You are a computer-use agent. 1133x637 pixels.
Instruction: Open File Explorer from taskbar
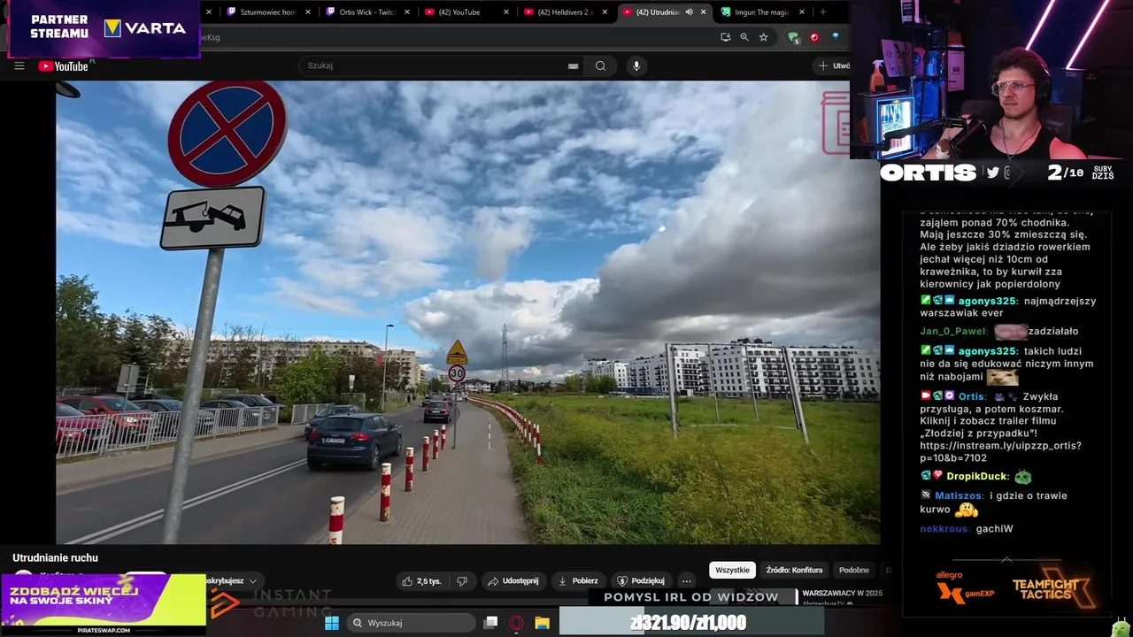542,623
